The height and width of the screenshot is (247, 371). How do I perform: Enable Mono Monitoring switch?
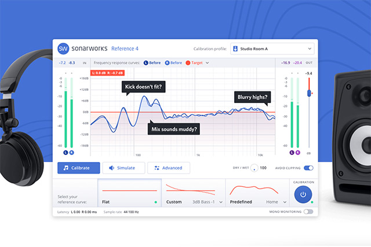[x=308, y=212]
